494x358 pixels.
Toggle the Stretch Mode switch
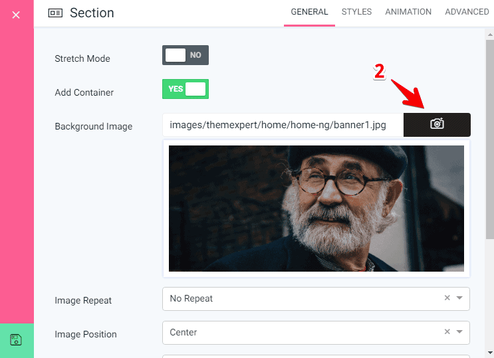click(185, 55)
